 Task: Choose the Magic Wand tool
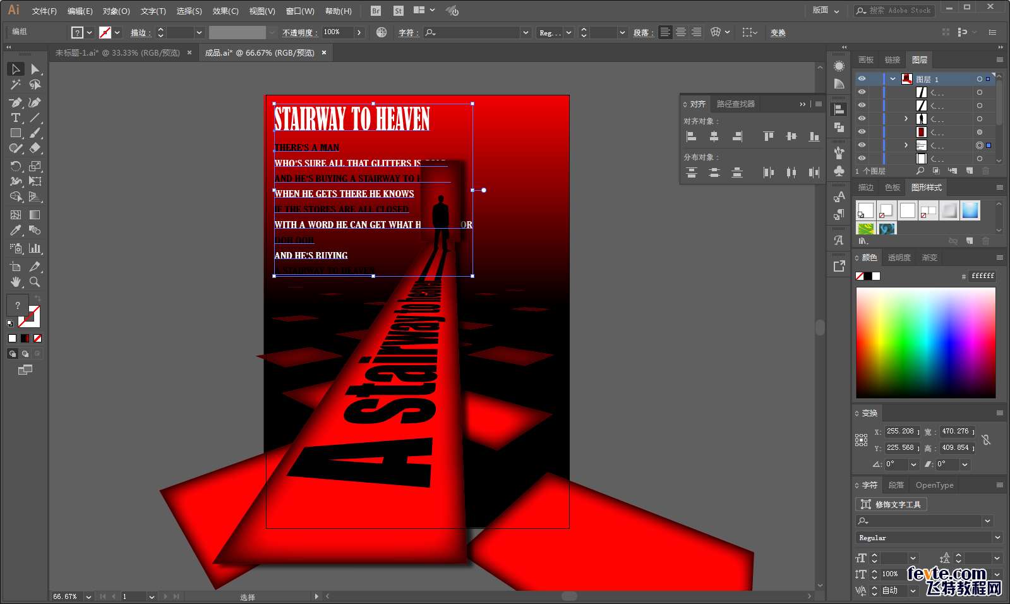click(16, 85)
